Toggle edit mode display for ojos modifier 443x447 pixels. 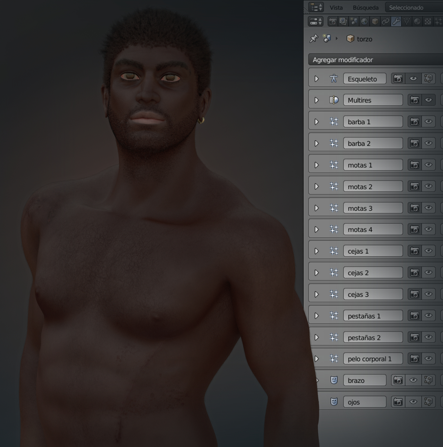click(428, 402)
